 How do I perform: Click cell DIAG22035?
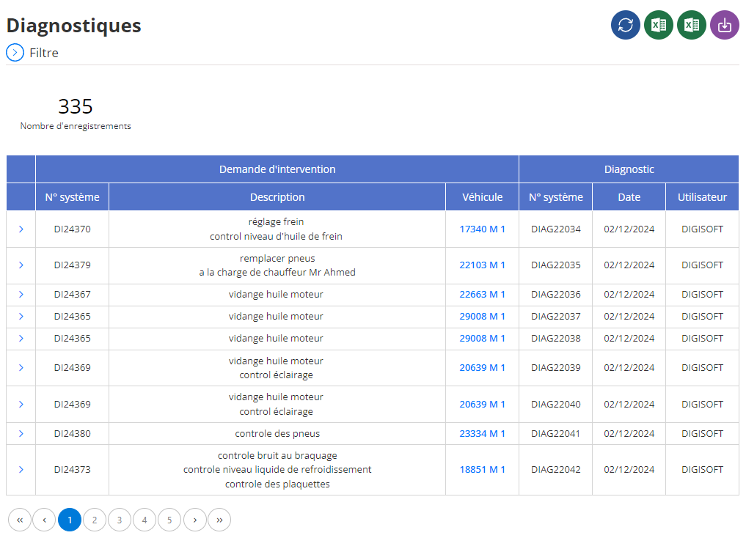point(556,265)
